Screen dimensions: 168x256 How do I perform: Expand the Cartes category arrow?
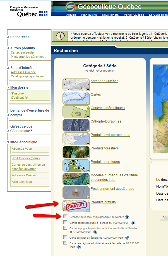point(88,103)
